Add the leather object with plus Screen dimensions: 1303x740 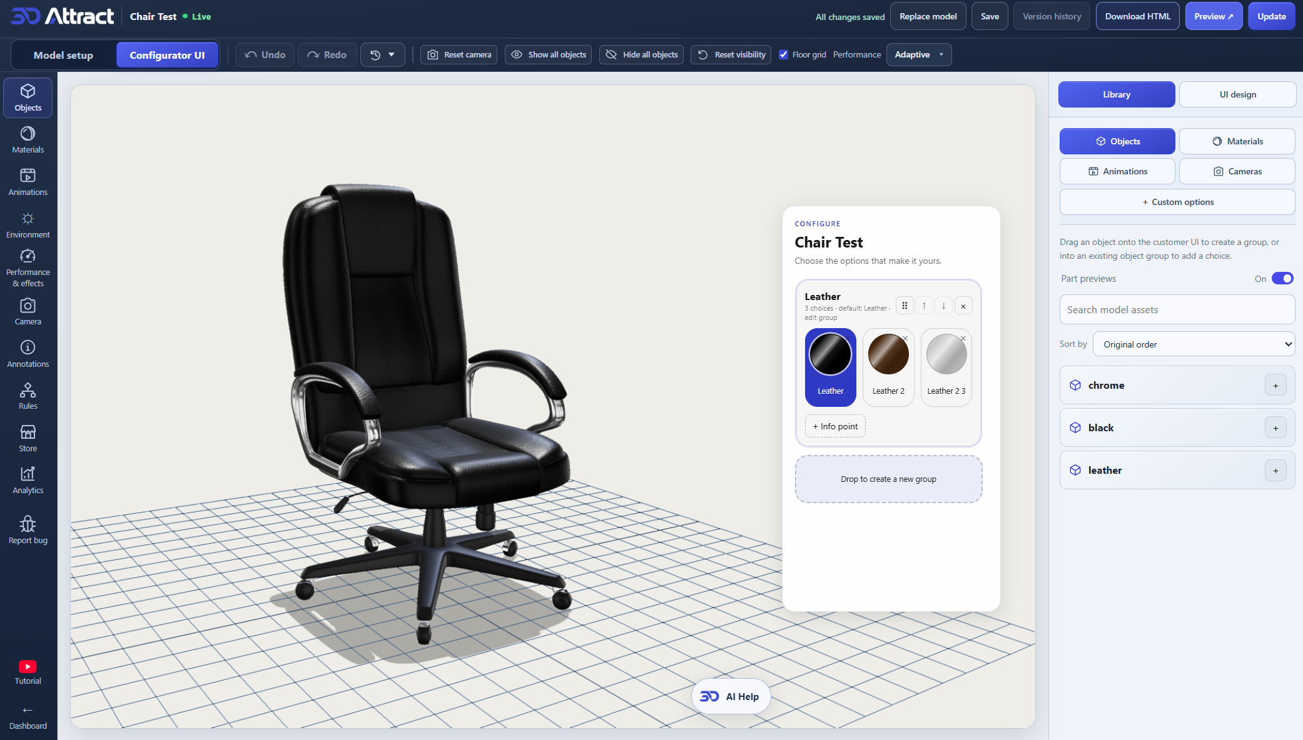point(1275,471)
